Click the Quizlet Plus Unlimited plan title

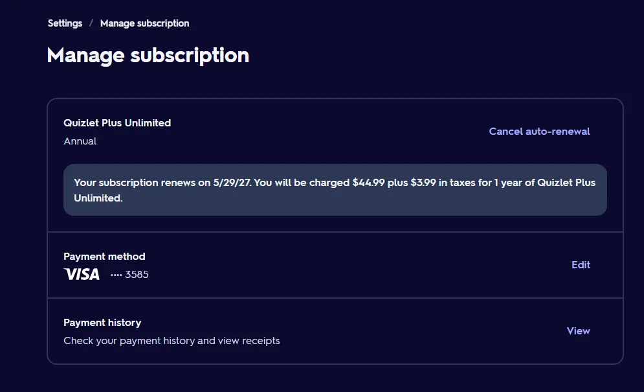pyautogui.click(x=117, y=123)
